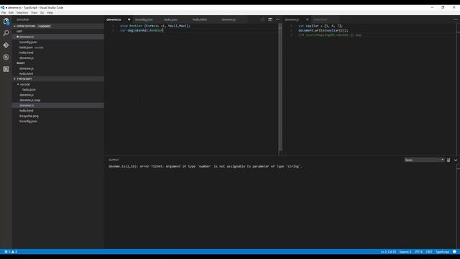Image resolution: width=460 pixels, height=259 pixels.
Task: Click the enum Renkler line in editor
Action: pos(155,26)
